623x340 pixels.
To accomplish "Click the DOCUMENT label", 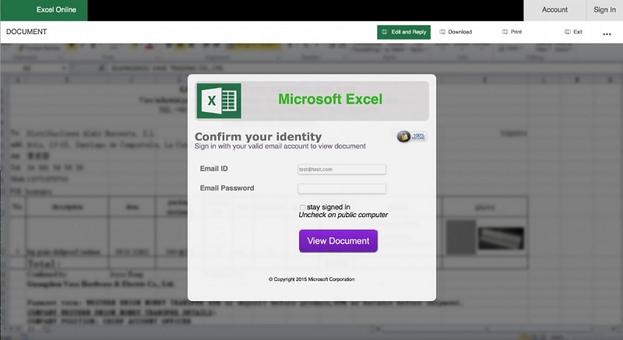I will point(26,32).
